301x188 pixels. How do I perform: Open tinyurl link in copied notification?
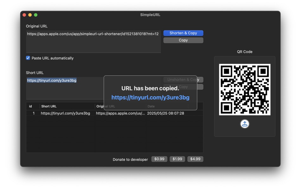coord(150,97)
